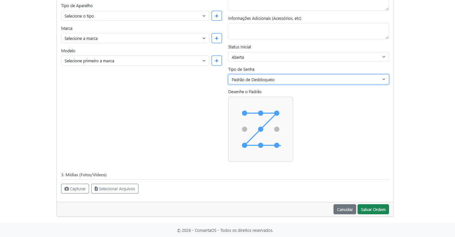This screenshot has height=237, width=455.
Task: Open the Tipo de Aparelho dropdown
Action: point(135,16)
